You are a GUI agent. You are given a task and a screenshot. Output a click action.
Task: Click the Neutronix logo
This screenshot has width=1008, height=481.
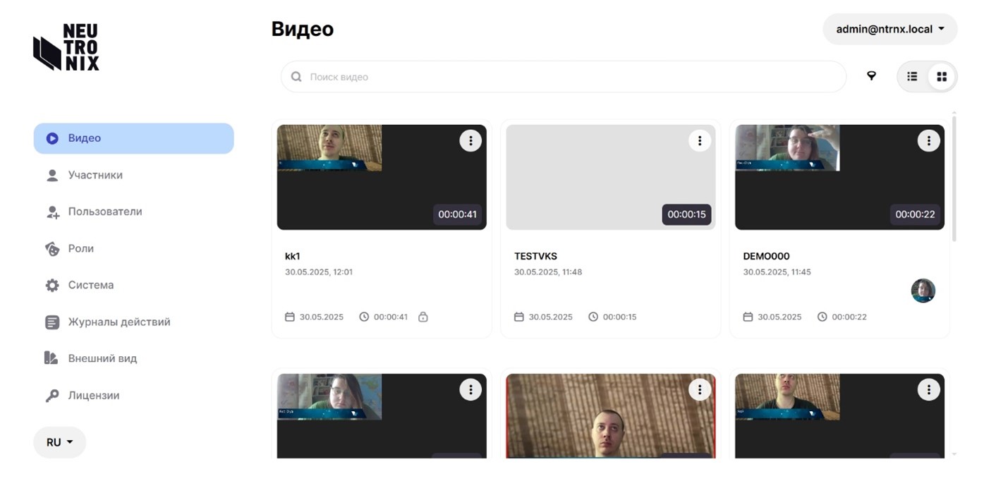[66, 47]
